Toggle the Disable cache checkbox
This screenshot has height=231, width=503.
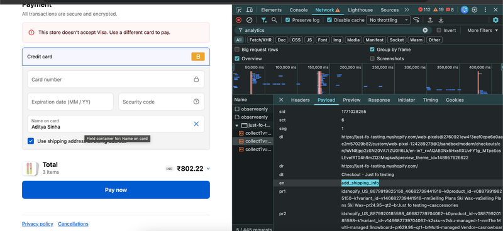coord(329,20)
